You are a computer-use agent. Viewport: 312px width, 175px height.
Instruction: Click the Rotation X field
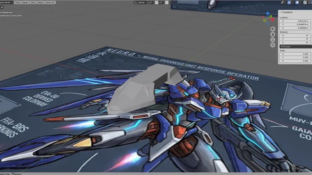(295, 36)
